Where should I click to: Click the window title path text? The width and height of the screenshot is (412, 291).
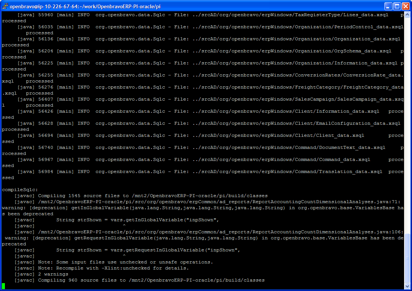tap(85, 6)
